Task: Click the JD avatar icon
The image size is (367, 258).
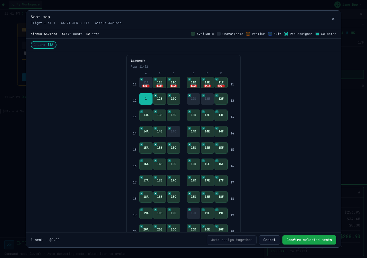Action: click(x=337, y=5)
